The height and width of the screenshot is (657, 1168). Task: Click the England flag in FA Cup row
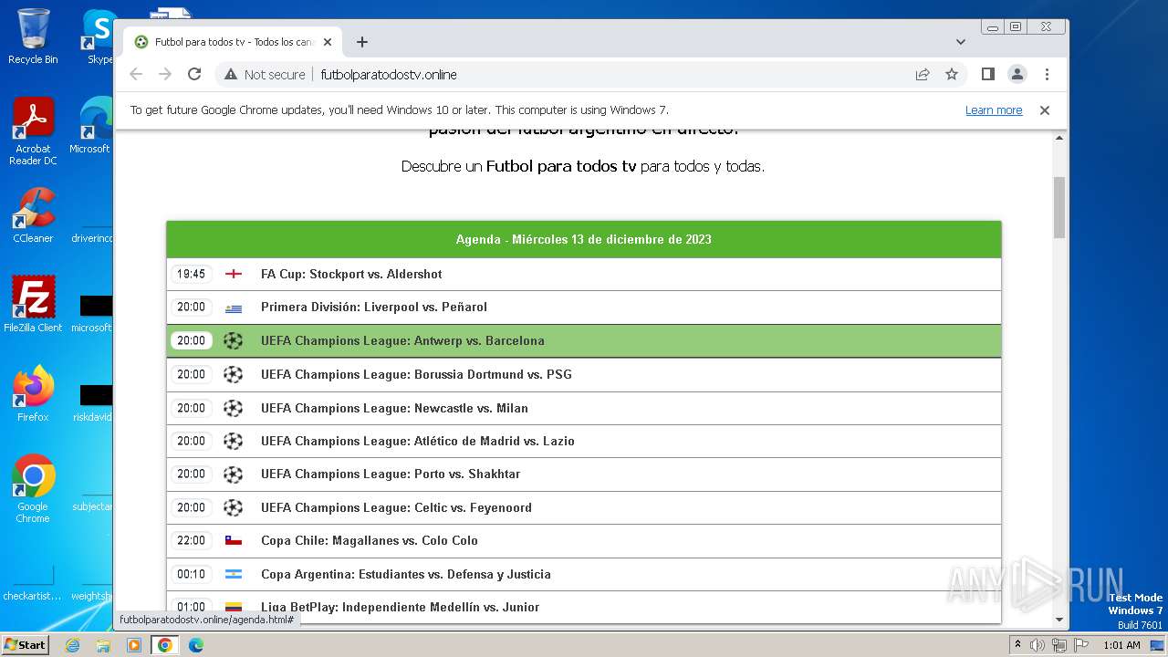234,274
